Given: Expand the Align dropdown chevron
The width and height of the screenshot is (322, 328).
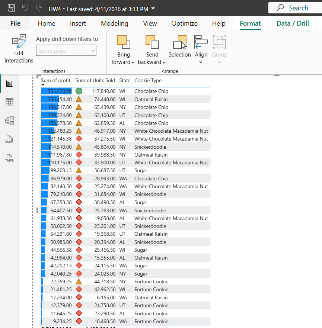Looking at the screenshot, I should click(x=201, y=62).
